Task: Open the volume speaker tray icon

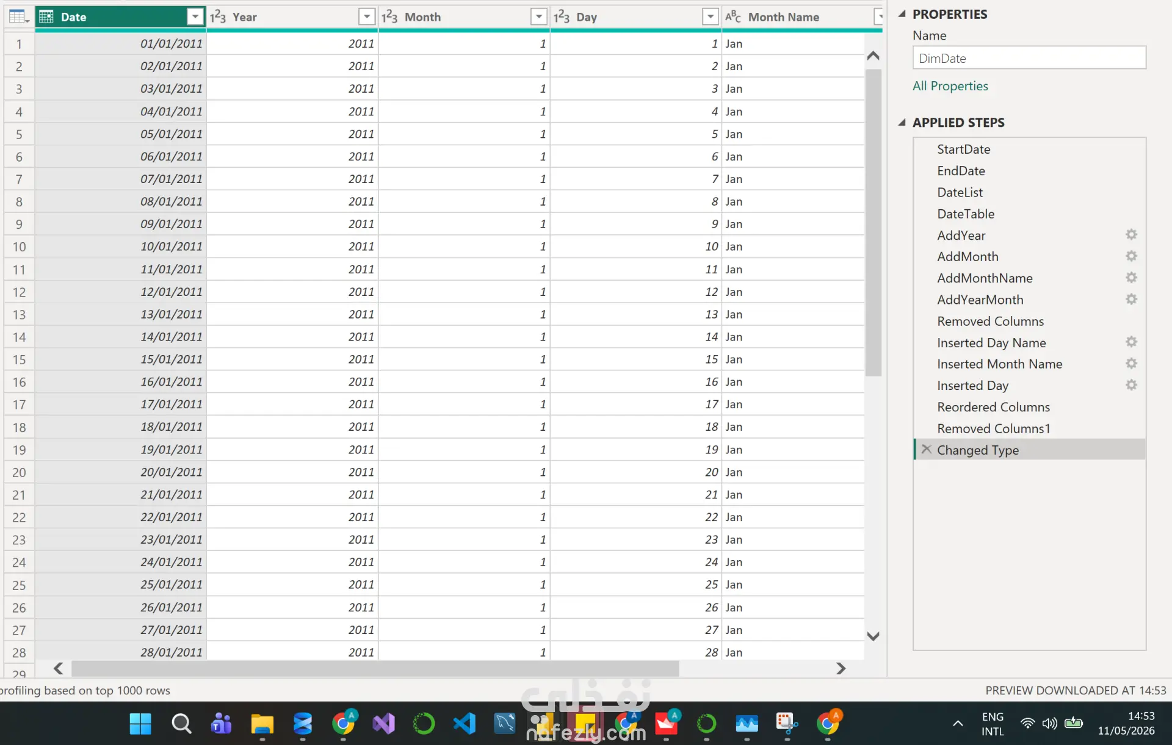Action: tap(1049, 724)
